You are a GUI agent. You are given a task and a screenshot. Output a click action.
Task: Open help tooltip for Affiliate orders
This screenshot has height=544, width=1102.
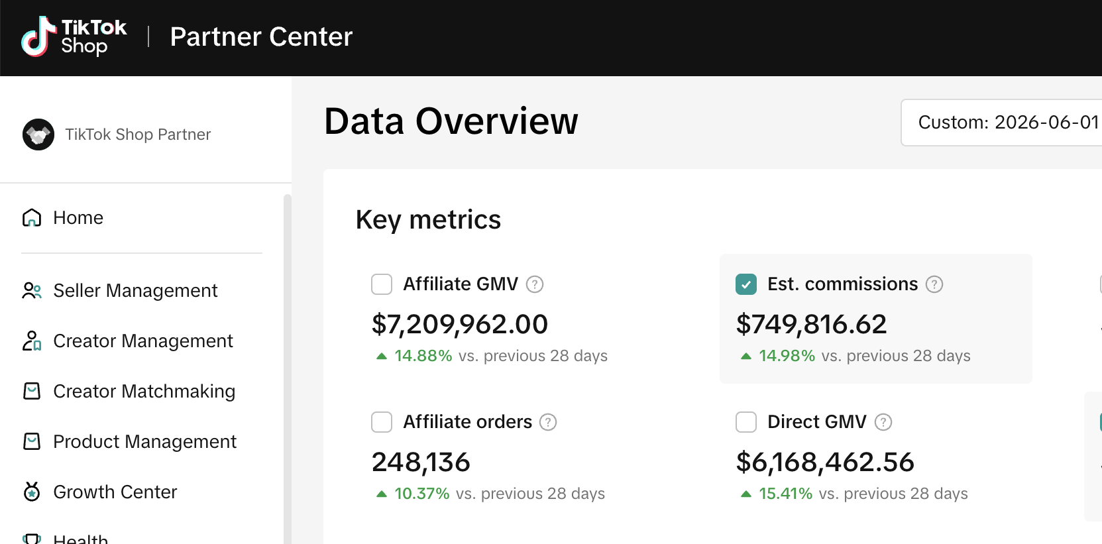[x=548, y=422]
